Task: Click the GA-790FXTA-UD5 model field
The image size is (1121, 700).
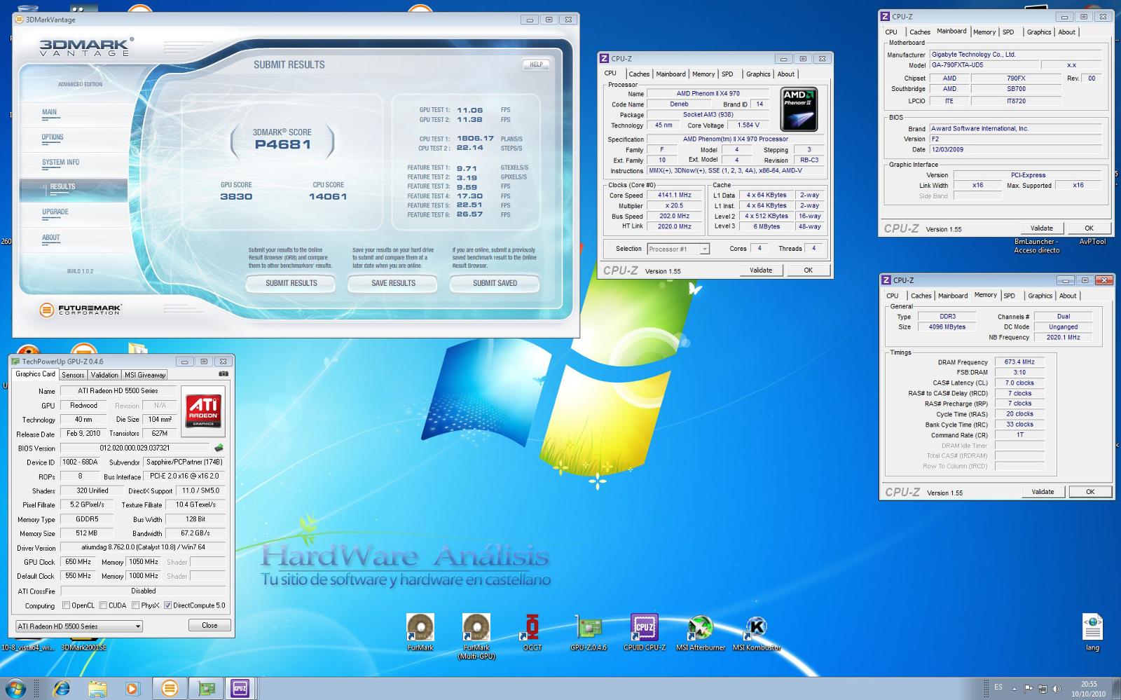Action: [x=983, y=65]
